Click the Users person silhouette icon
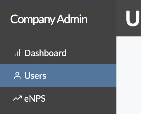The width and height of the screenshot is (141, 114). pos(17,76)
